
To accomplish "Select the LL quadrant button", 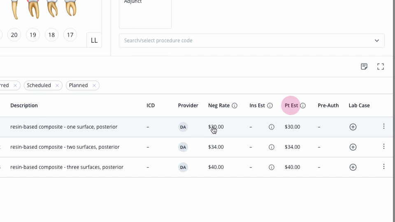I will pyautogui.click(x=94, y=40).
